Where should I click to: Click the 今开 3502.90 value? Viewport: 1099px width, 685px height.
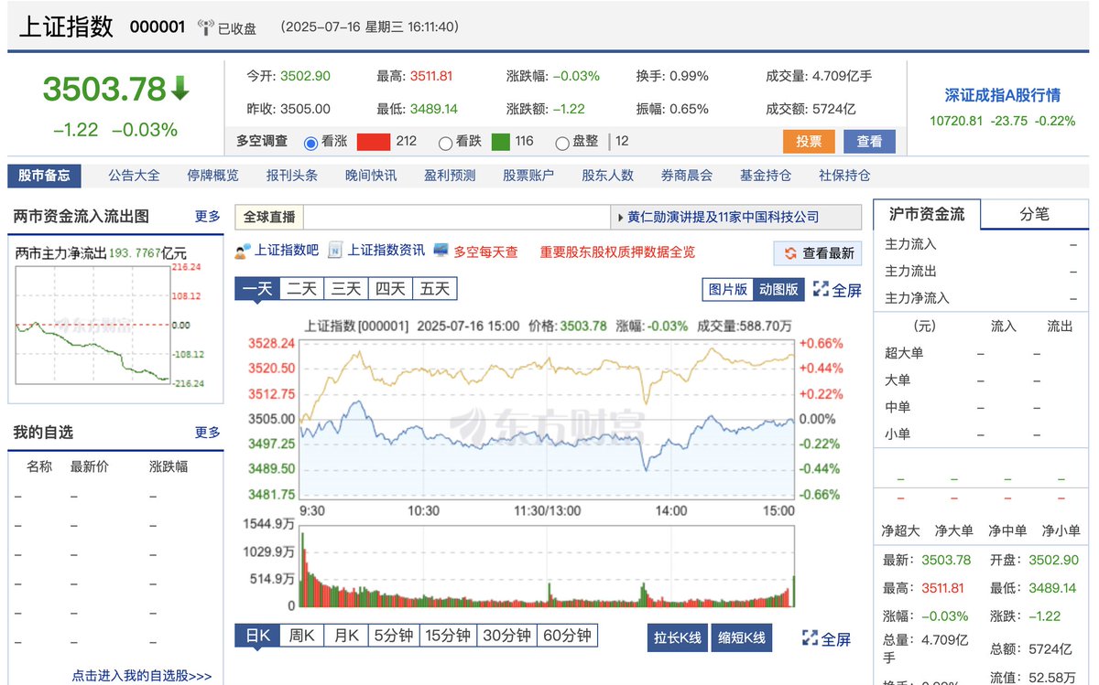click(x=305, y=77)
